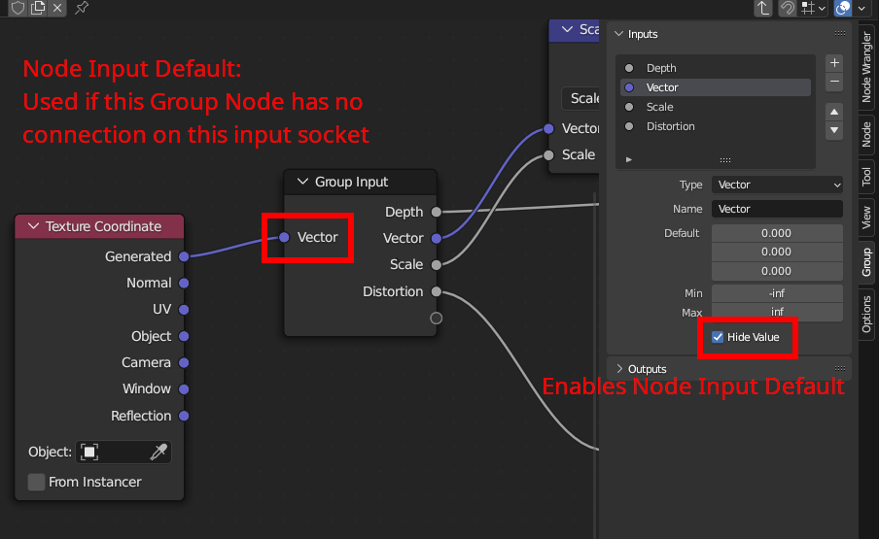The width and height of the screenshot is (879, 539).
Task: Toggle the fake user shield icon
Action: [x=18, y=8]
